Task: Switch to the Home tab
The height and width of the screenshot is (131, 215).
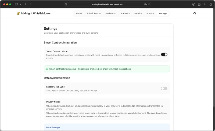Action: (x=79, y=13)
